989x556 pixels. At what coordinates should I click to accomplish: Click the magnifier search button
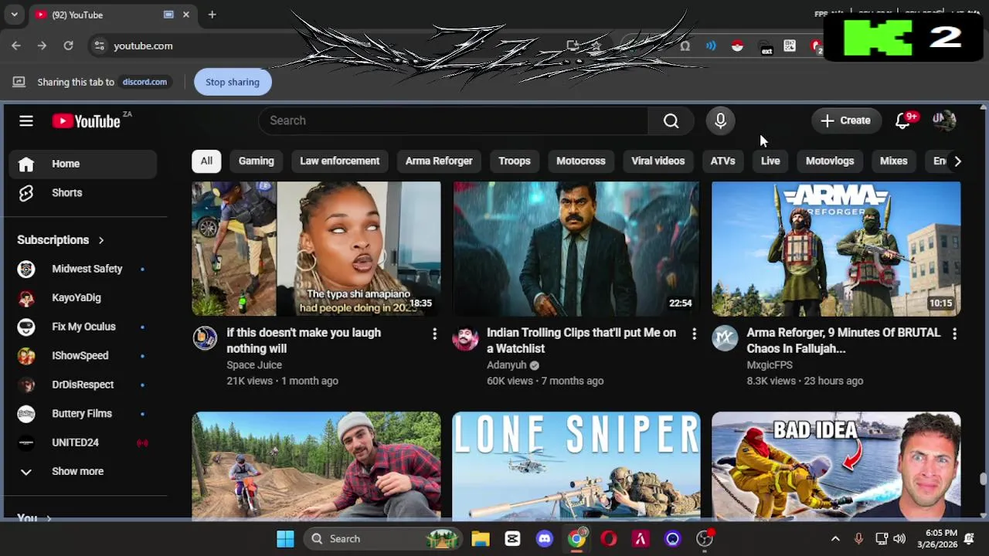point(671,120)
